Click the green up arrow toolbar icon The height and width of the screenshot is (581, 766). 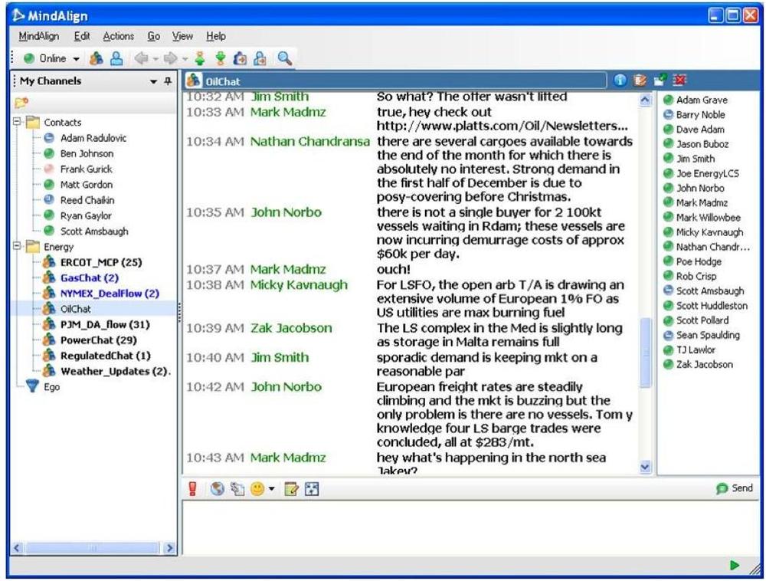pyautogui.click(x=200, y=59)
